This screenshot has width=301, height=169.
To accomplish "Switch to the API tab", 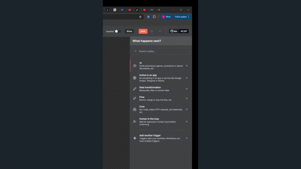I will coord(152,10).
